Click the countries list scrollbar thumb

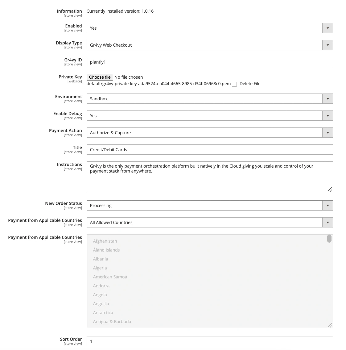coord(329,239)
